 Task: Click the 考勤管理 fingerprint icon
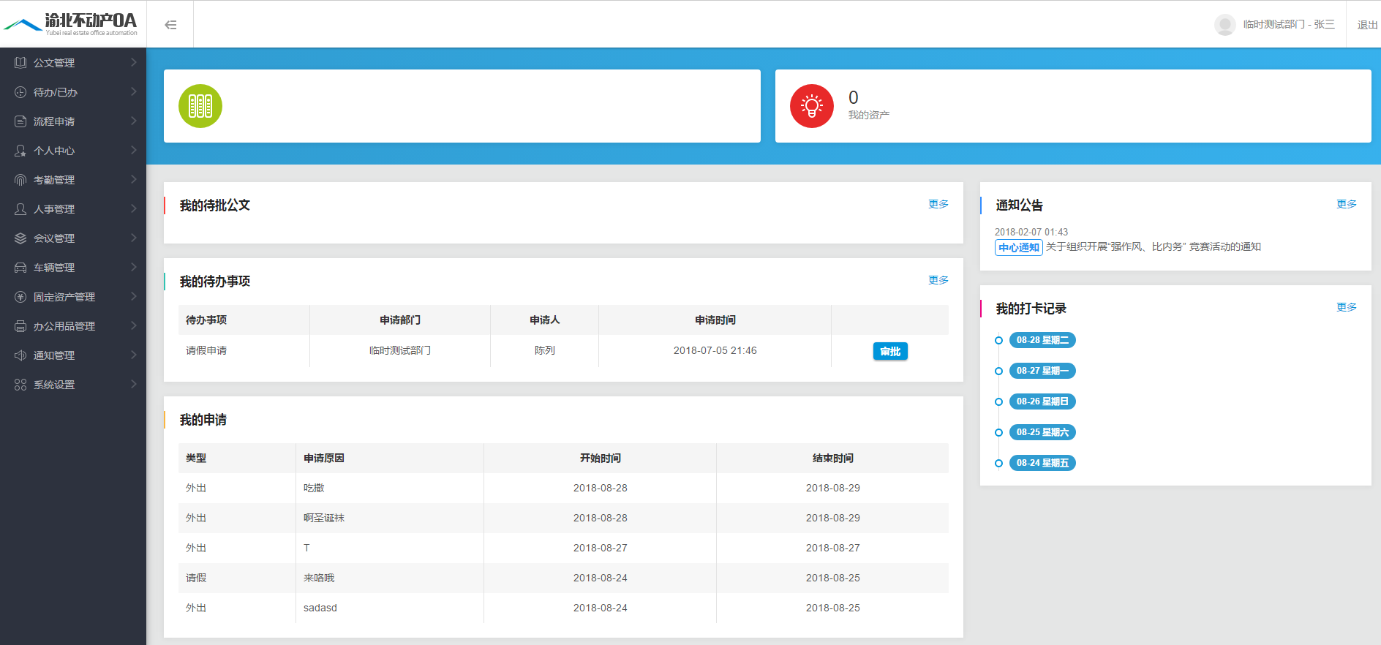(x=20, y=180)
